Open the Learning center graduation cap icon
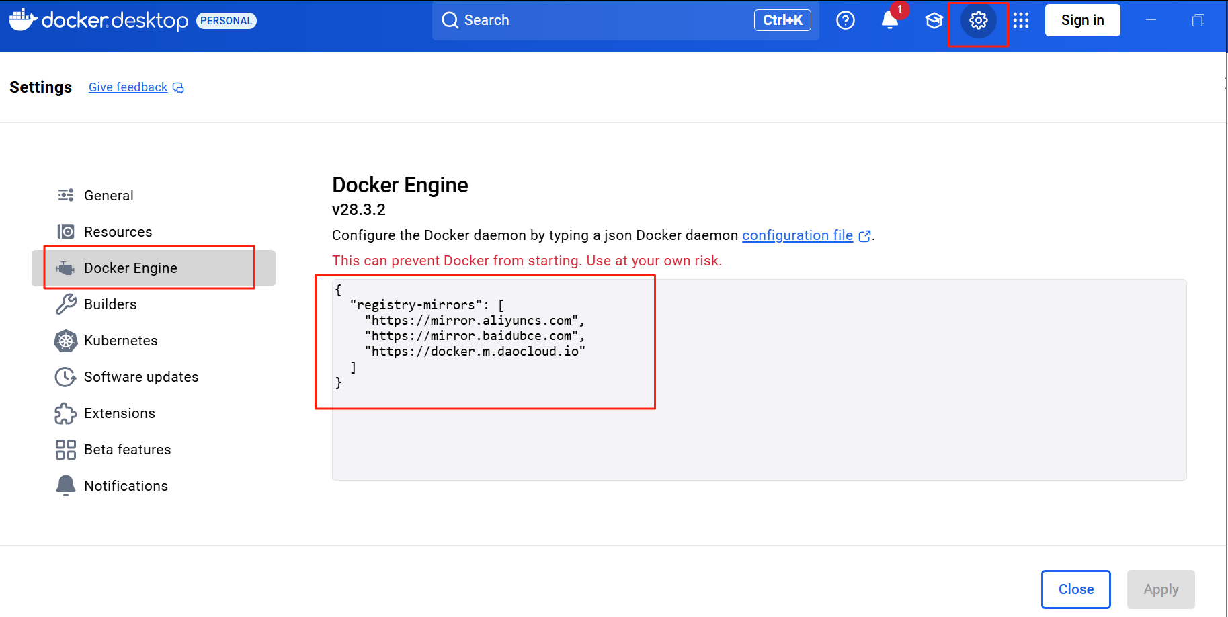Viewport: 1228px width, 617px height. pyautogui.click(x=934, y=20)
